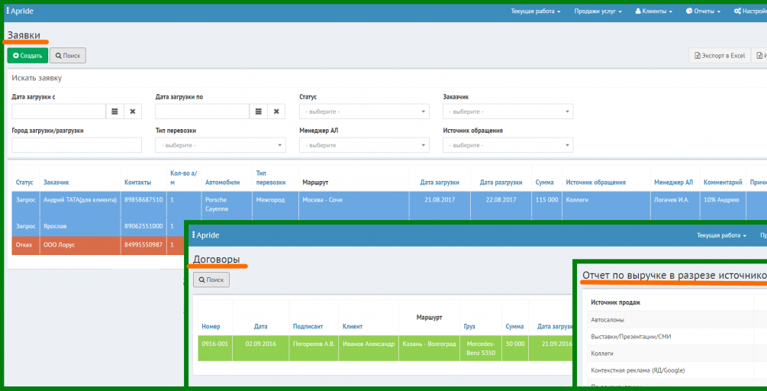Screen dimensions: 767x391
Task: Clear the Дата загрузки по field
Action: 276,111
